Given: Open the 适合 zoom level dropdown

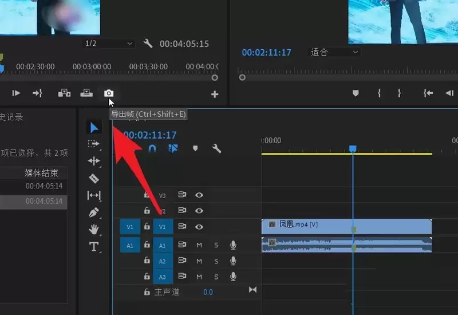Looking at the screenshot, I should pyautogui.click(x=334, y=52).
